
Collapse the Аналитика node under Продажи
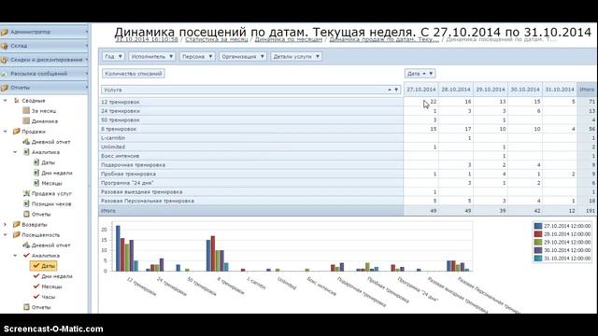pos(15,152)
